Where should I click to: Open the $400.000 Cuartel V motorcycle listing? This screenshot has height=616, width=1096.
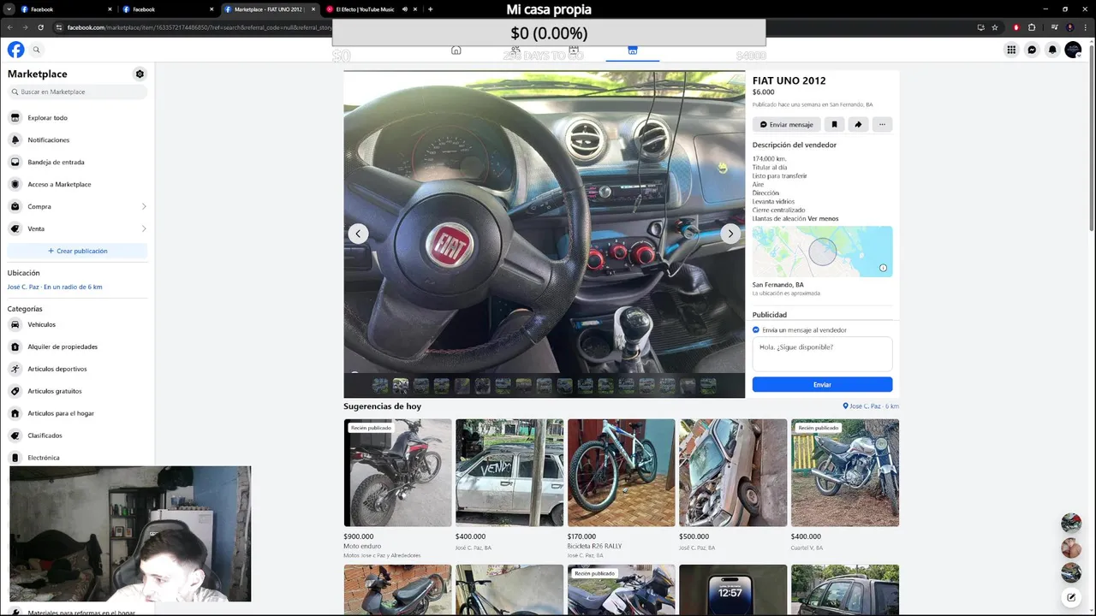point(845,485)
